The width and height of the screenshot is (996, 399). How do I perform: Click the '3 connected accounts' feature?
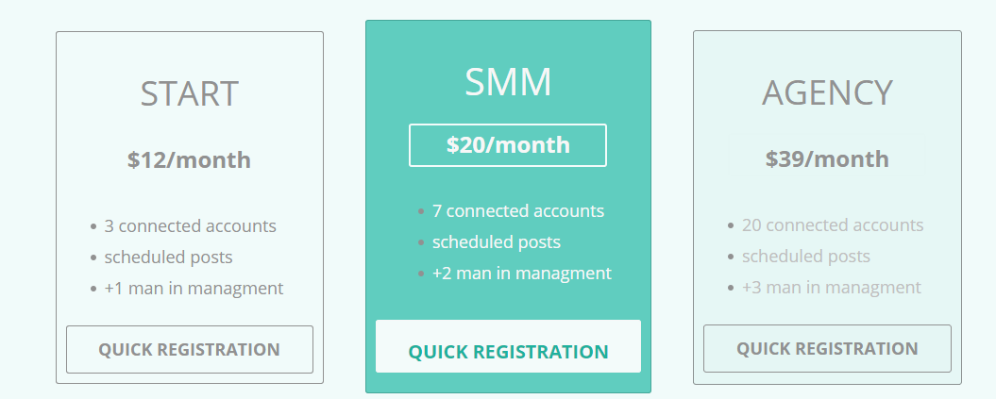(x=190, y=226)
